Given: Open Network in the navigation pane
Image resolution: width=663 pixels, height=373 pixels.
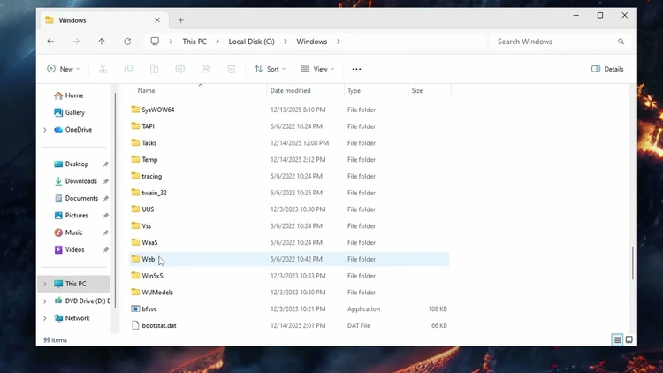Looking at the screenshot, I should [x=72, y=318].
